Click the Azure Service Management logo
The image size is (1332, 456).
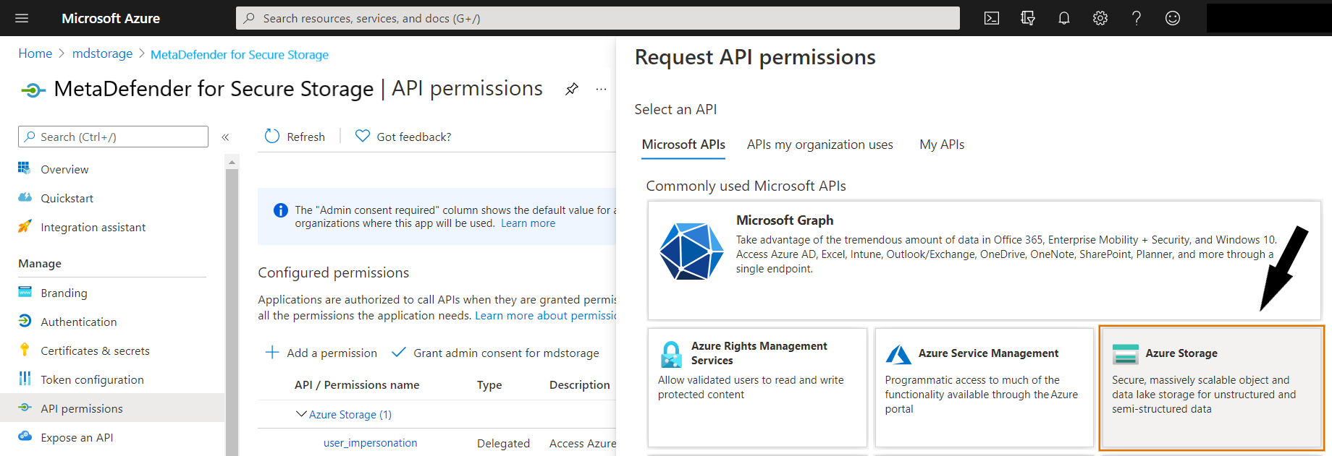pyautogui.click(x=898, y=354)
